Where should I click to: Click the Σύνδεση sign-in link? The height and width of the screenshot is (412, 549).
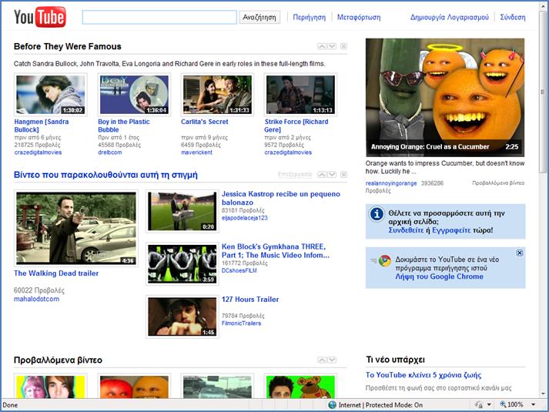513,17
